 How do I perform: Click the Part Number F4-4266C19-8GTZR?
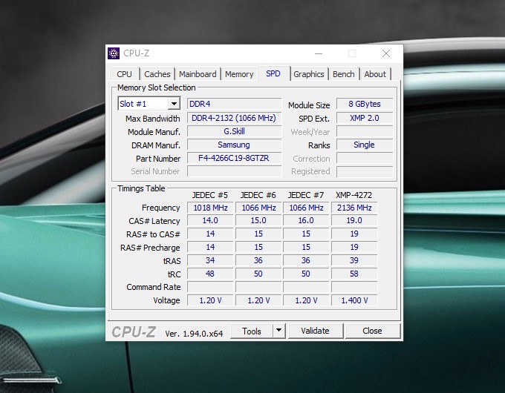tap(234, 158)
